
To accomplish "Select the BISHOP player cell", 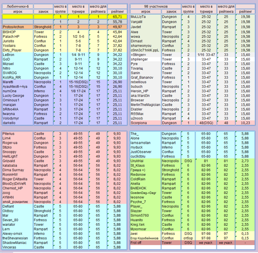I will [18, 32].
